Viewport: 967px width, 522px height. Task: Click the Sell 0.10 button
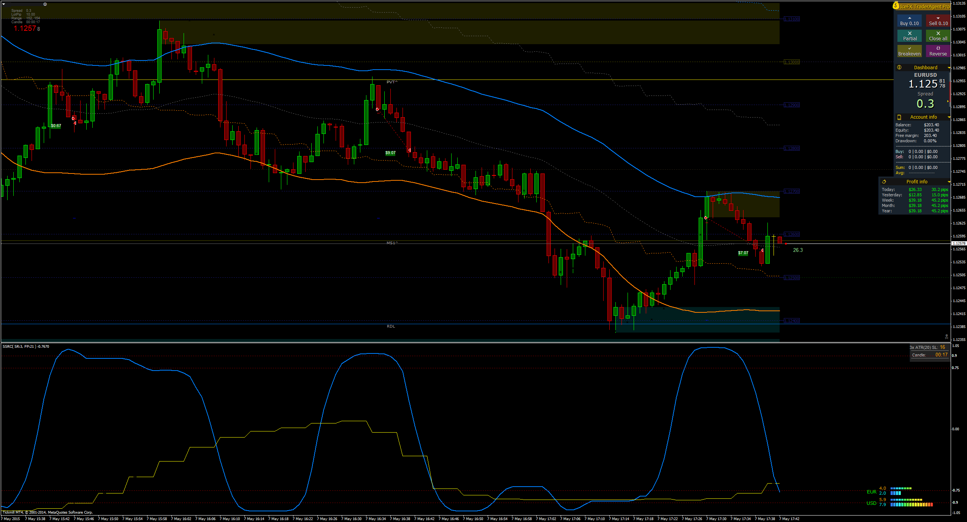click(938, 21)
